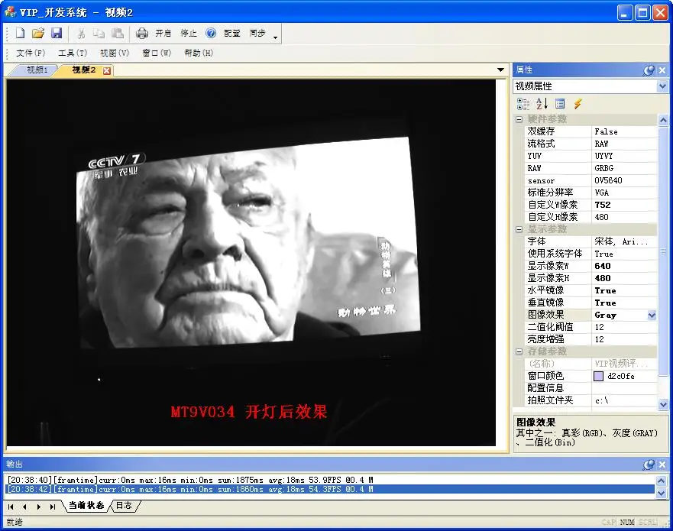The width and height of the screenshot is (673, 531).
Task: Click output log scrollbar down arrow
Action: pos(662,494)
